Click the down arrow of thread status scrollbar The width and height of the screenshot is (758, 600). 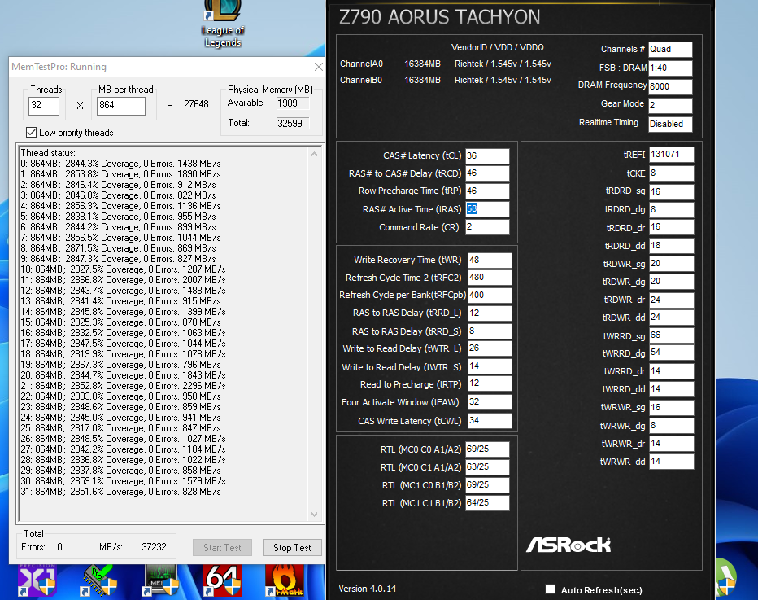coord(314,514)
